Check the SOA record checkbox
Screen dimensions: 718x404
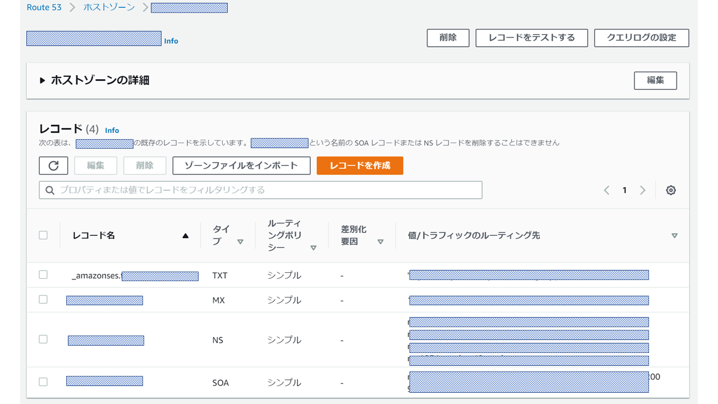pos(43,382)
